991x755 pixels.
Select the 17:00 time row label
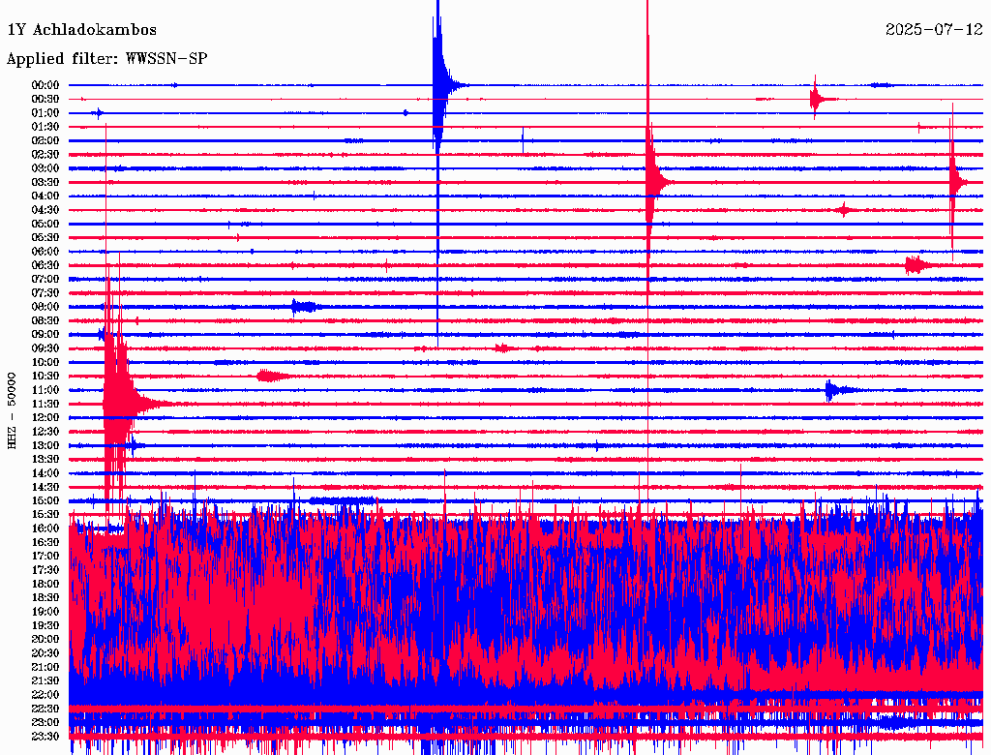(x=45, y=557)
